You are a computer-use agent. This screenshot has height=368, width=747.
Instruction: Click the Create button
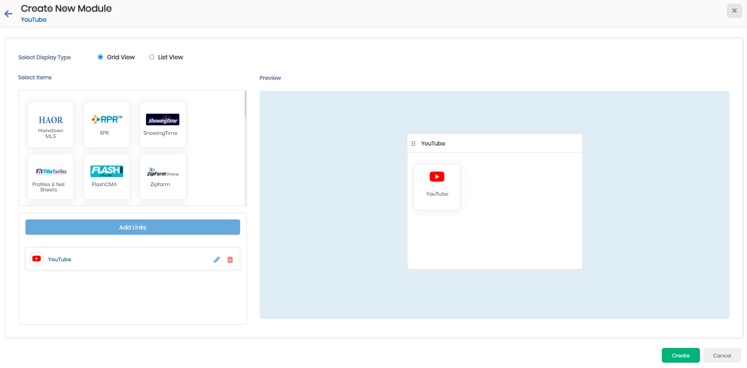(x=680, y=355)
